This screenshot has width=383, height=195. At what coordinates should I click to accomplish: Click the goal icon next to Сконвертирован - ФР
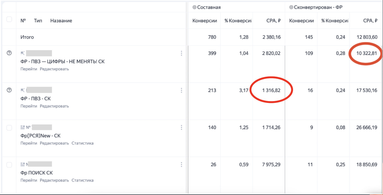coord(291,7)
